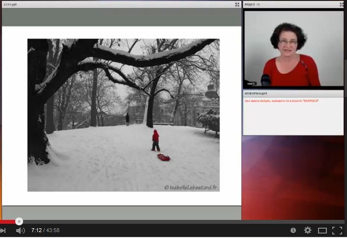This screenshot has height=238, width=347.
Task: Open the settings gear in the player
Action: tap(308, 230)
